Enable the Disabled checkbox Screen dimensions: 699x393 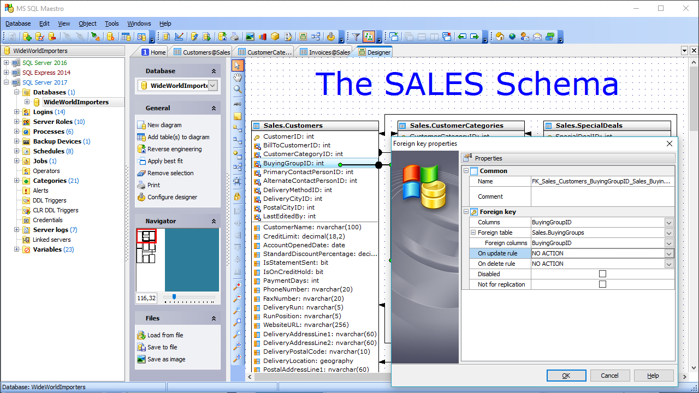pos(602,274)
